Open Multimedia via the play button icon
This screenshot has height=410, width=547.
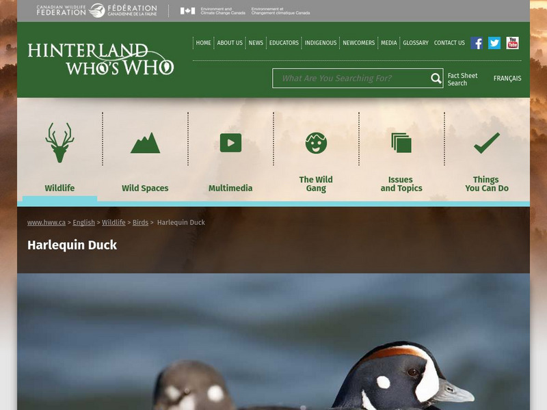pyautogui.click(x=230, y=141)
